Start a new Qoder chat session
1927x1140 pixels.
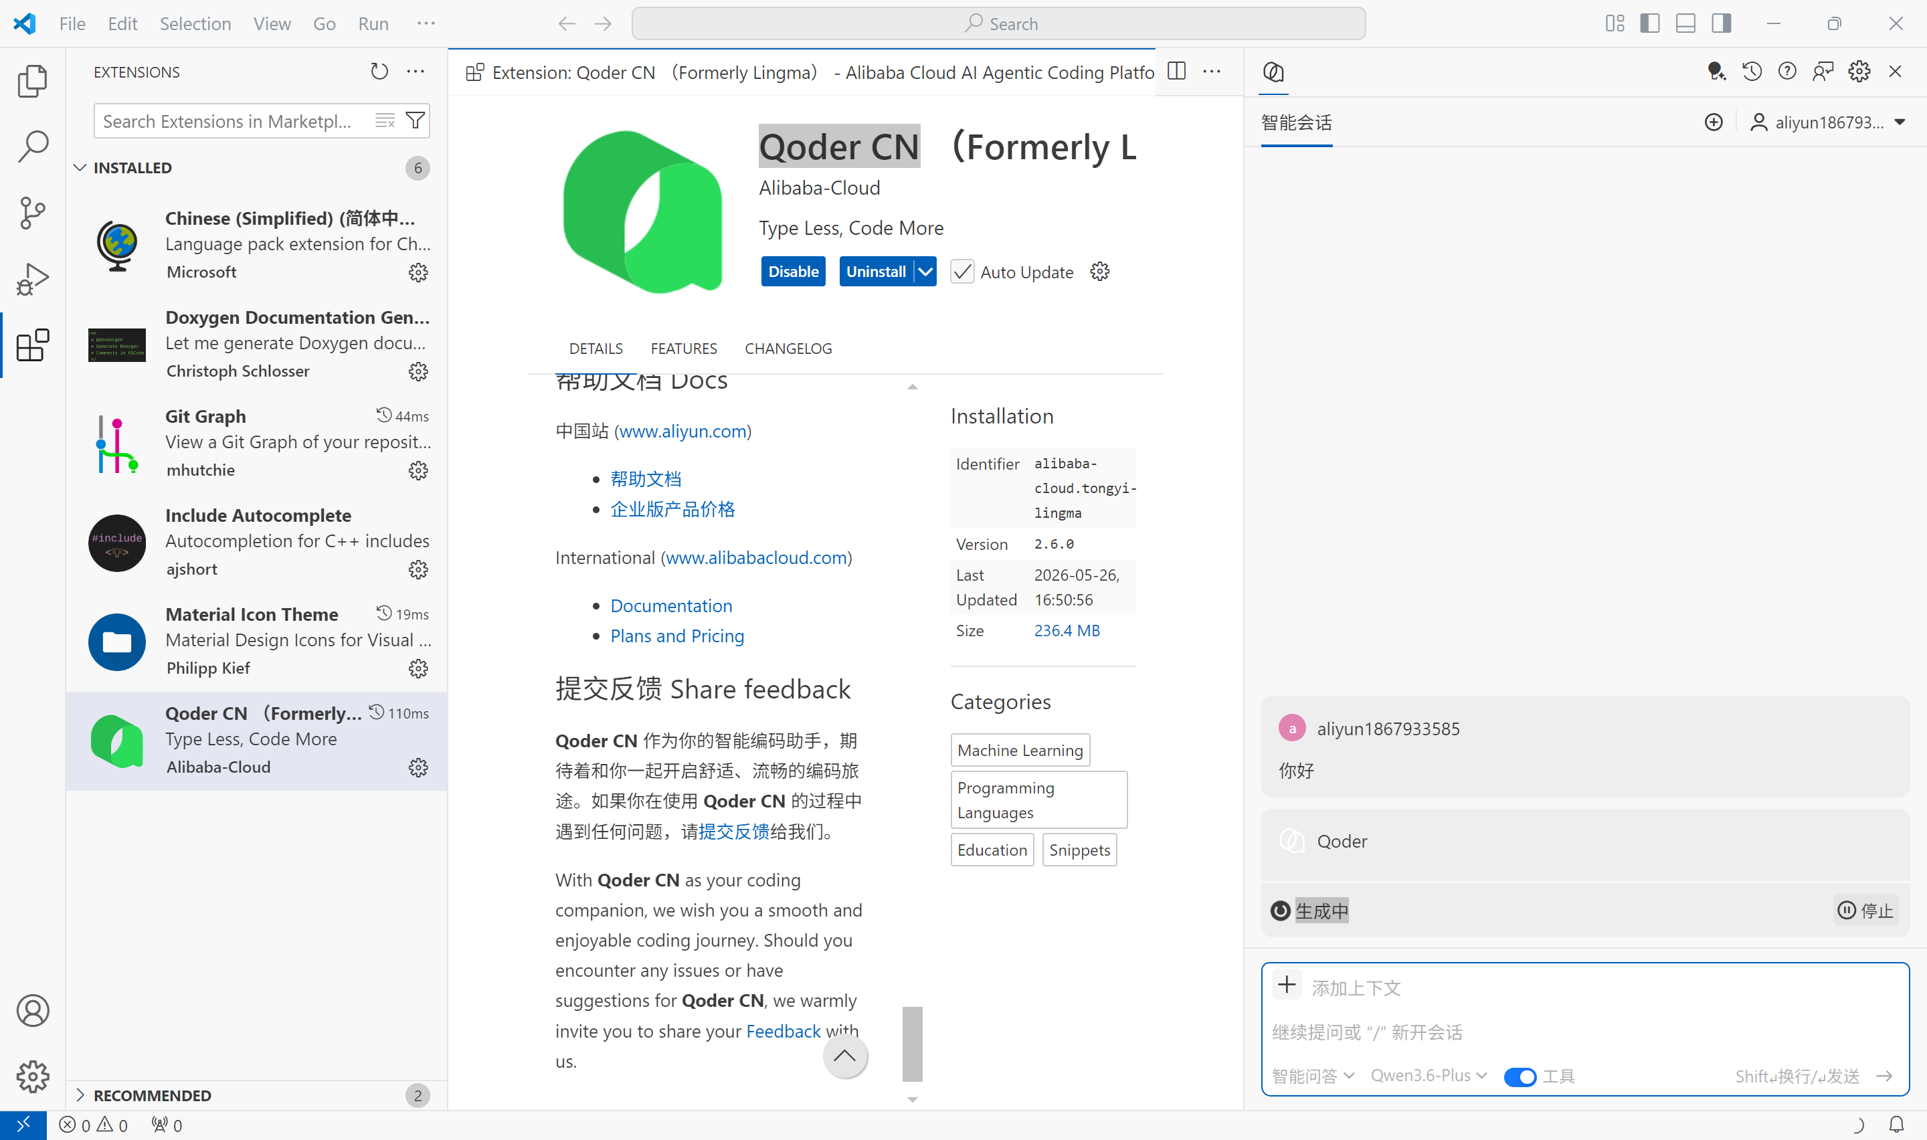click(x=1714, y=122)
